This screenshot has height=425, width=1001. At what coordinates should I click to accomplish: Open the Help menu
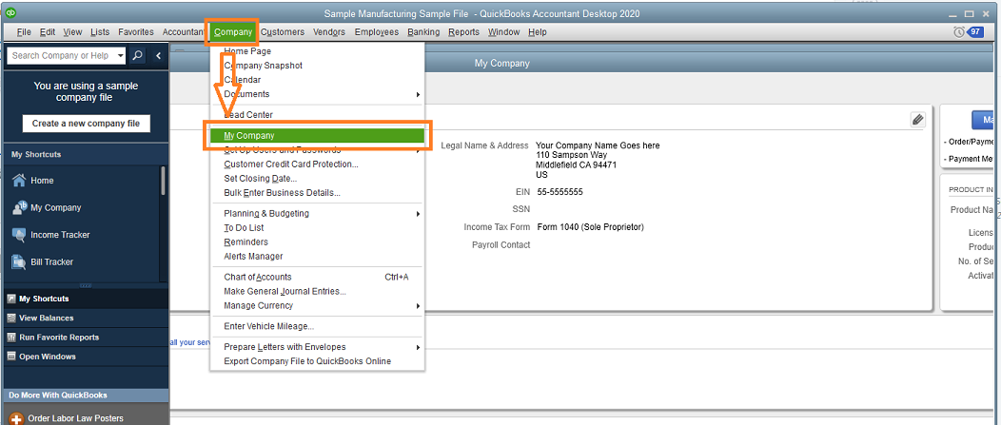tap(538, 32)
